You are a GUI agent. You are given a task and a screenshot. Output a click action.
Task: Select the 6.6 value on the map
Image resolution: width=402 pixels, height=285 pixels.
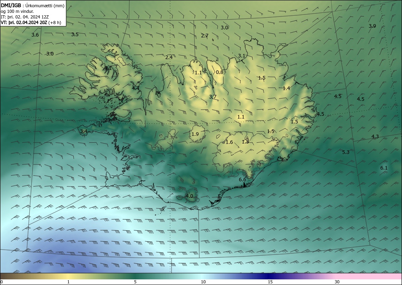tap(242, 180)
